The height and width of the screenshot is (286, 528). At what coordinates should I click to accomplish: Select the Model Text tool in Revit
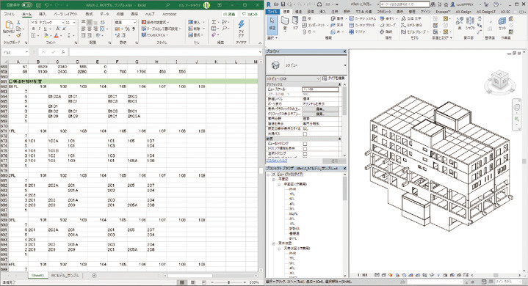coord(411,19)
